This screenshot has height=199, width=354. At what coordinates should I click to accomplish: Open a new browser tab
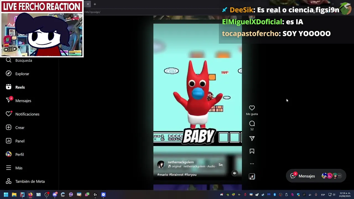(95, 4)
